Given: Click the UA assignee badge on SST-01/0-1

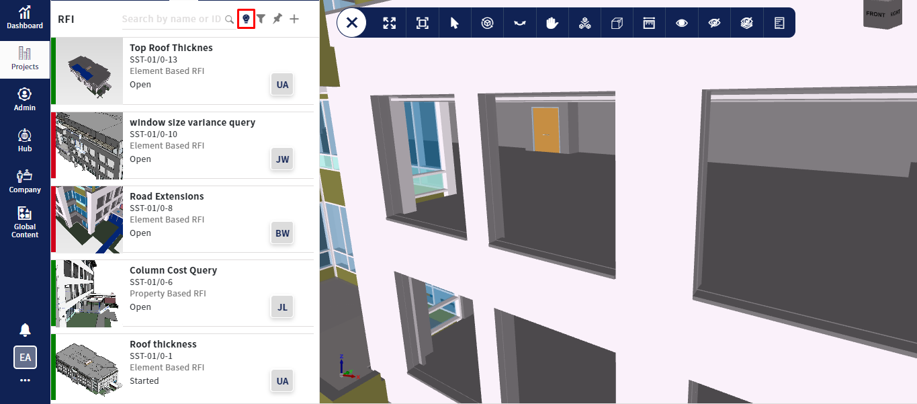Looking at the screenshot, I should click(282, 381).
